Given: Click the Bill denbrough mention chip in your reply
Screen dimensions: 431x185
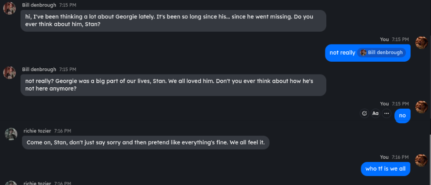Looking at the screenshot, I should [382, 53].
